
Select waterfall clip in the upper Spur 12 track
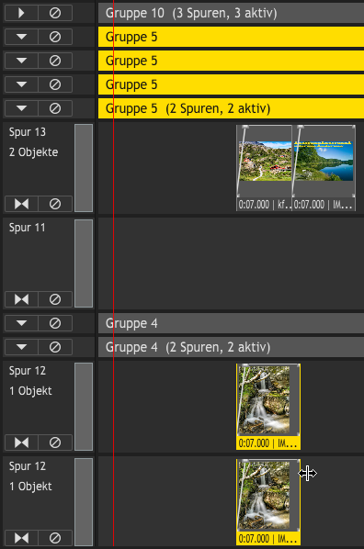pos(268,407)
